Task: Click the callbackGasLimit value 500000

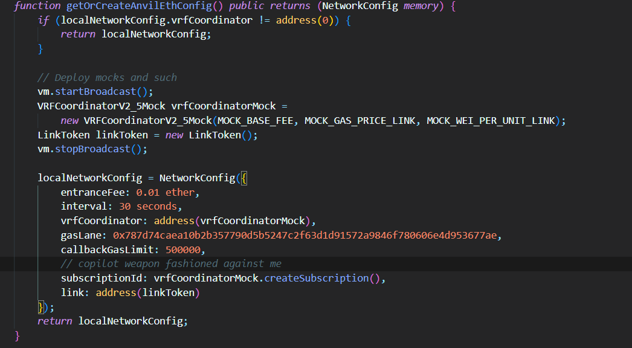Action: [x=182, y=250]
